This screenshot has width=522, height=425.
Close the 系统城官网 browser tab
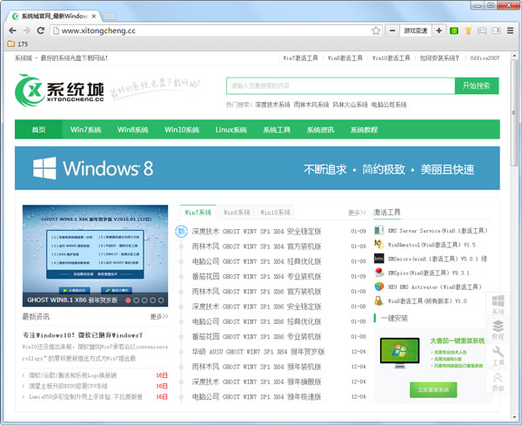coord(94,16)
